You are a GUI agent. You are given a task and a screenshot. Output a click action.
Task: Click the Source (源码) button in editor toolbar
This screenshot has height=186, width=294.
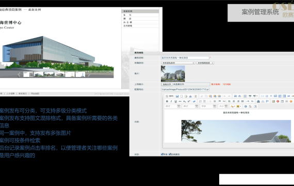[170, 96]
